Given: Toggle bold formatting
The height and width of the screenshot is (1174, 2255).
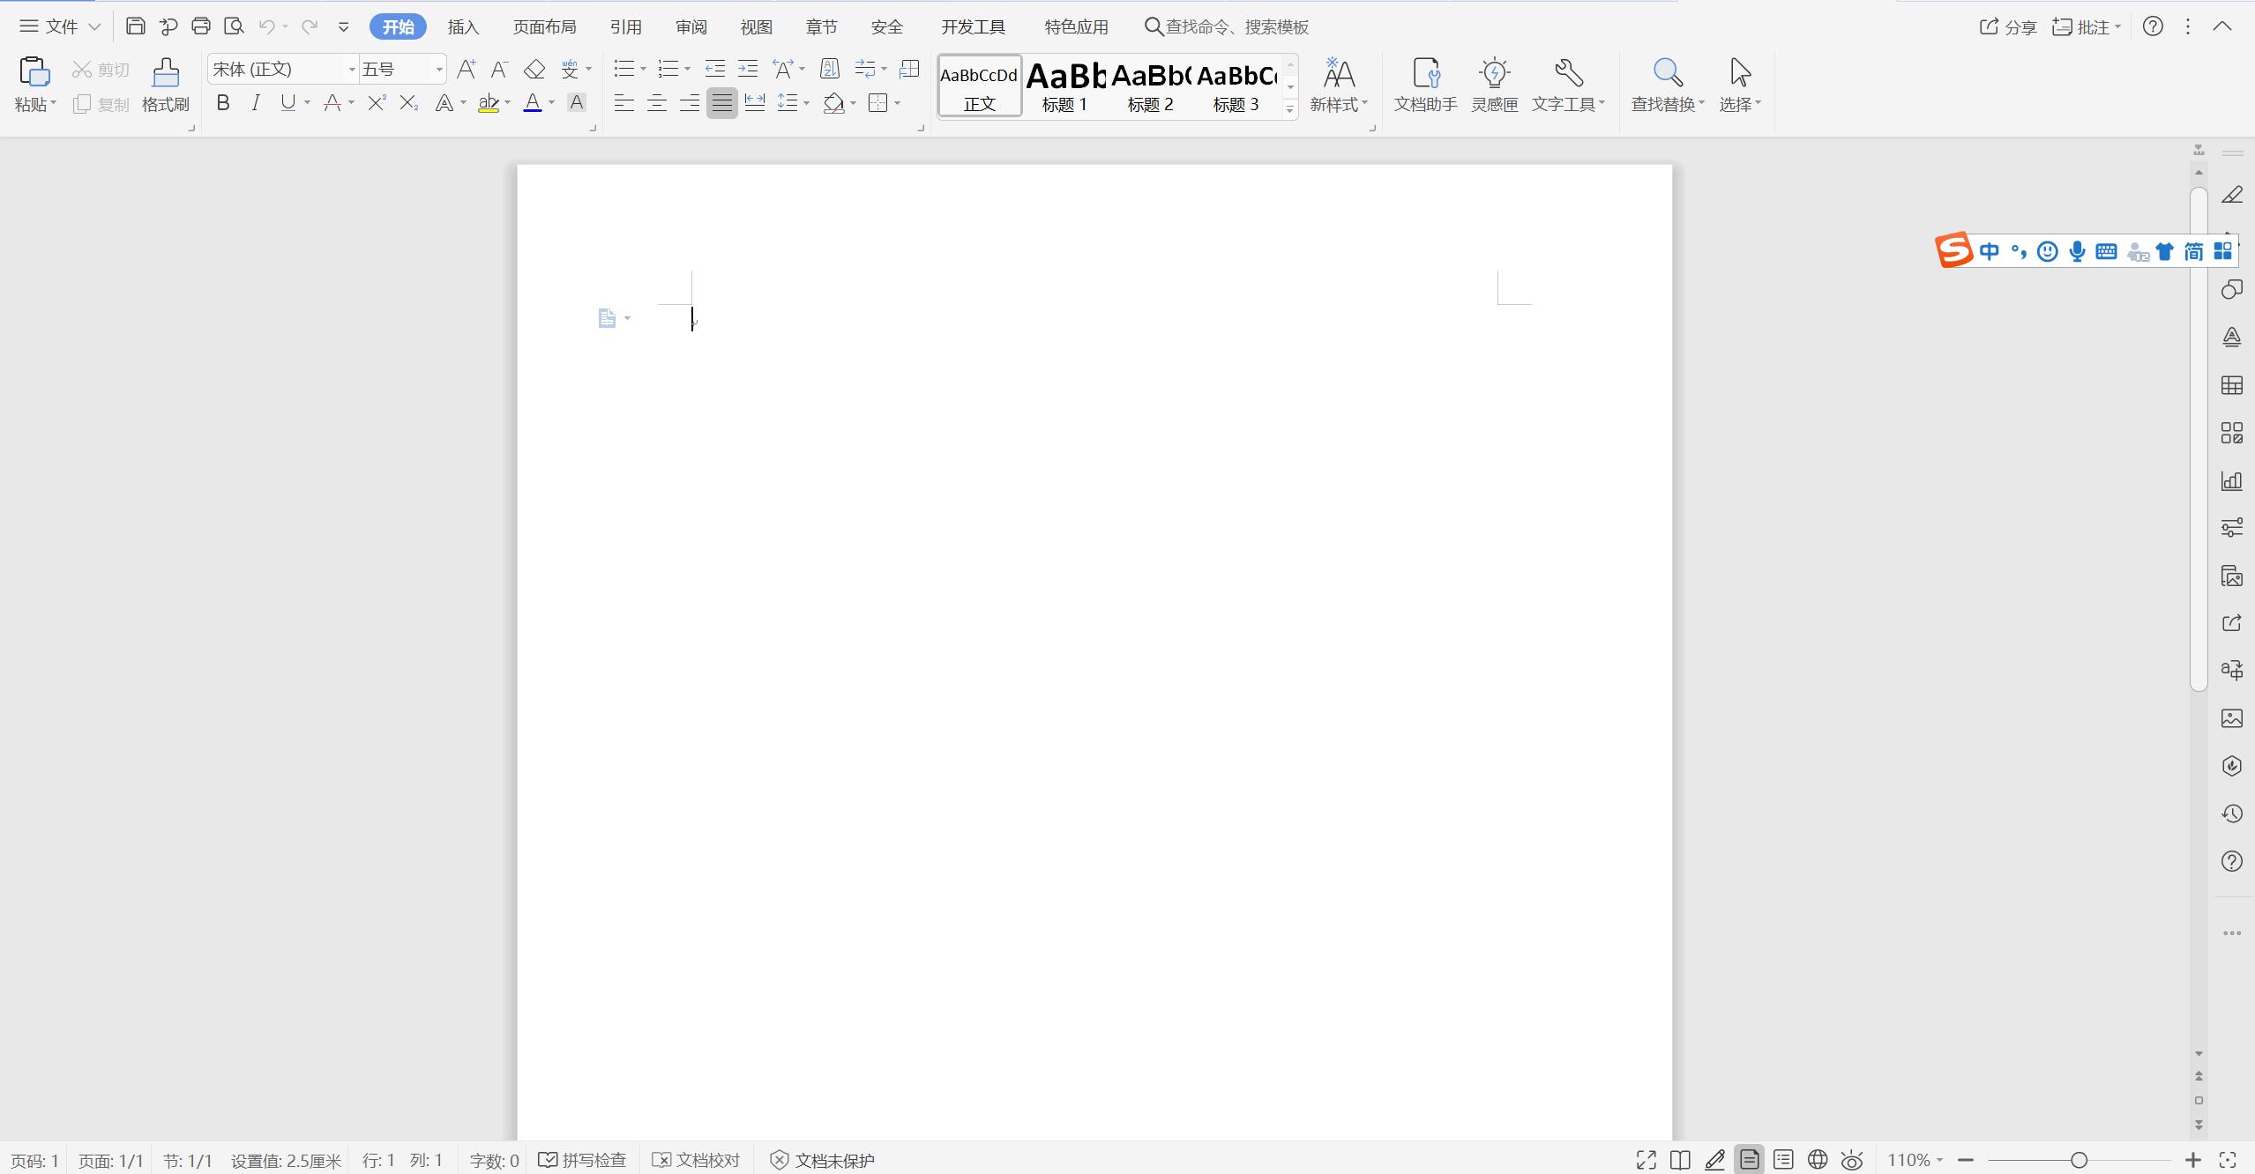Looking at the screenshot, I should click(222, 103).
